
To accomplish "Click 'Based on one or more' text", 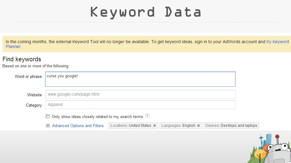I will pyautogui.click(x=36, y=66).
